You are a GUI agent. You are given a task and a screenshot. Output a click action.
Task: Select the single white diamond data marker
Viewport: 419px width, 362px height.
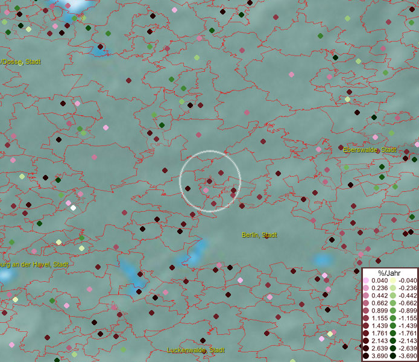coord(73,208)
